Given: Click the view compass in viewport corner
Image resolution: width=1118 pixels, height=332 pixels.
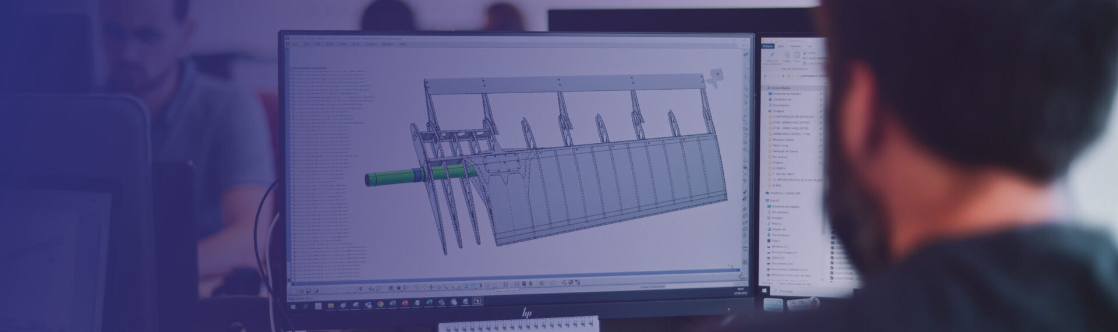Looking at the screenshot, I should 716,76.
